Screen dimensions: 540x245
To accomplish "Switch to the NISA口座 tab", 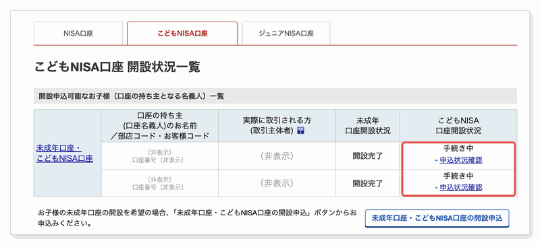I will coord(78,34).
